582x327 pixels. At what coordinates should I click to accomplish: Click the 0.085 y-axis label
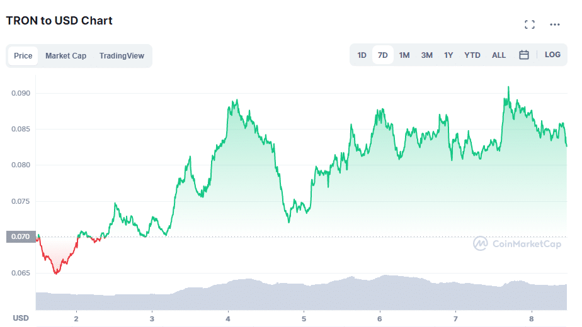(21, 129)
